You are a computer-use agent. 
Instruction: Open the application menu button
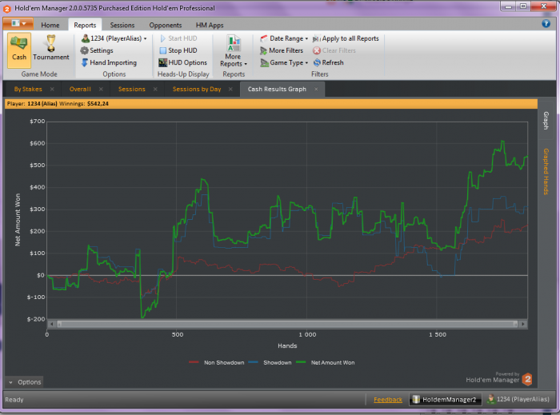[x=18, y=23]
